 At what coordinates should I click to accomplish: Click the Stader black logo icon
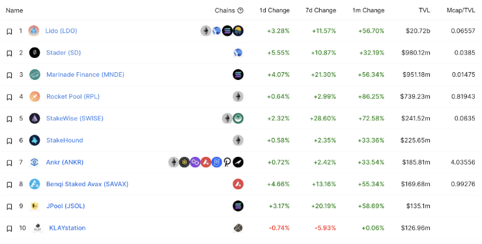tap(35, 53)
